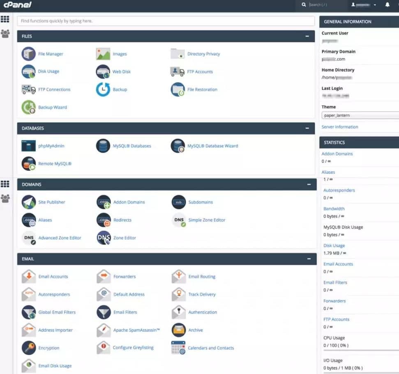399x374 pixels.
Task: Open the FTP Accounts statistics link
Action: tap(336, 319)
